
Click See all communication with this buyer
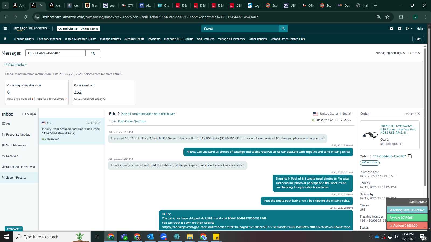click(148, 114)
